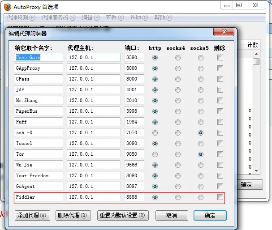Select socks5 for JAP proxy
This screenshot has width=272, height=230.
(201, 90)
